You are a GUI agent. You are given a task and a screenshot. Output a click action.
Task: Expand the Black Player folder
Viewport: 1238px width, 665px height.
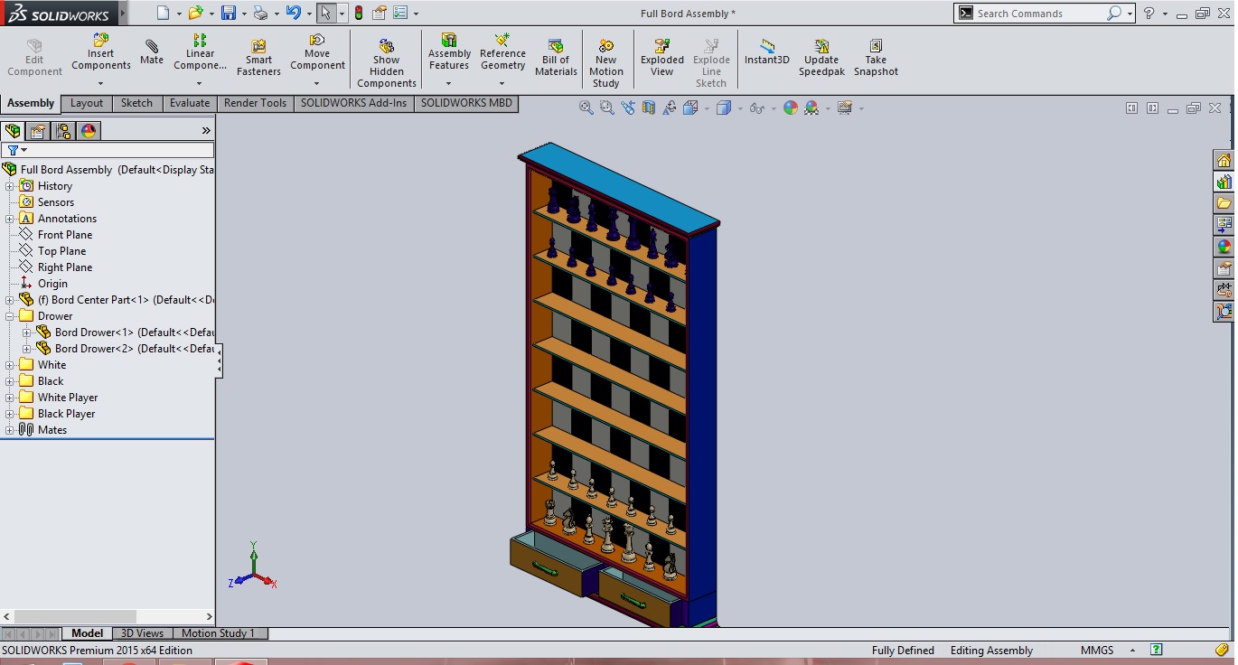coord(10,414)
